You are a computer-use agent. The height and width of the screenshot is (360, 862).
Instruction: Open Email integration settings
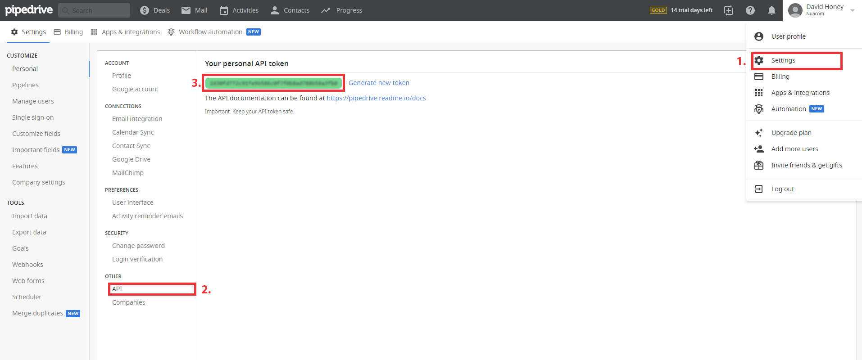coord(137,119)
